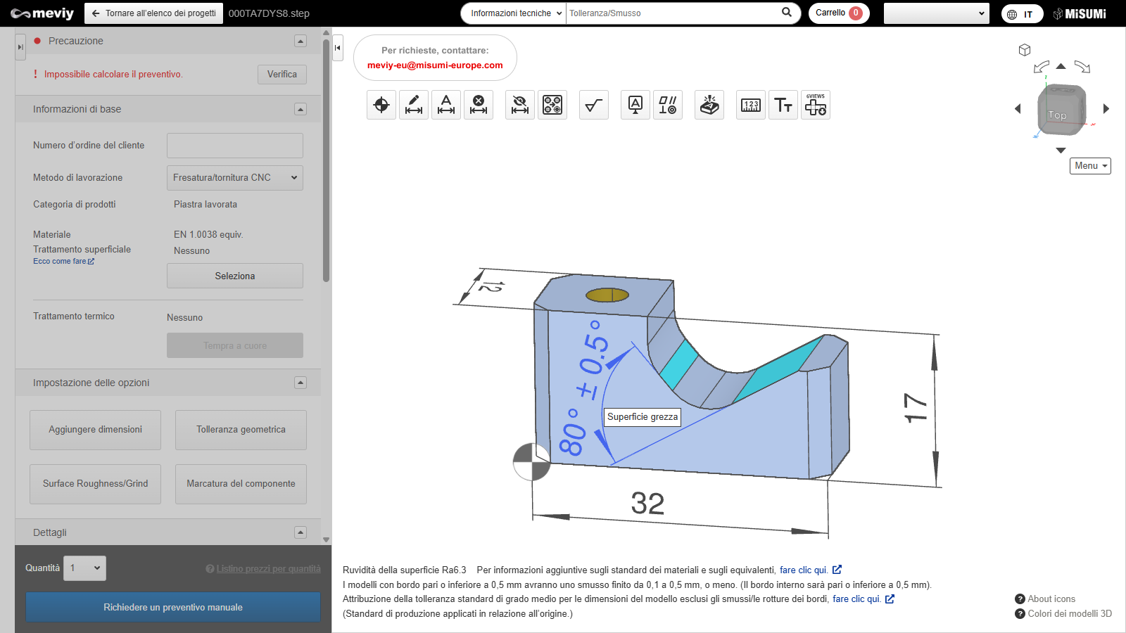1126x633 pixels.
Task: Click the text size Tt icon
Action: 783,105
